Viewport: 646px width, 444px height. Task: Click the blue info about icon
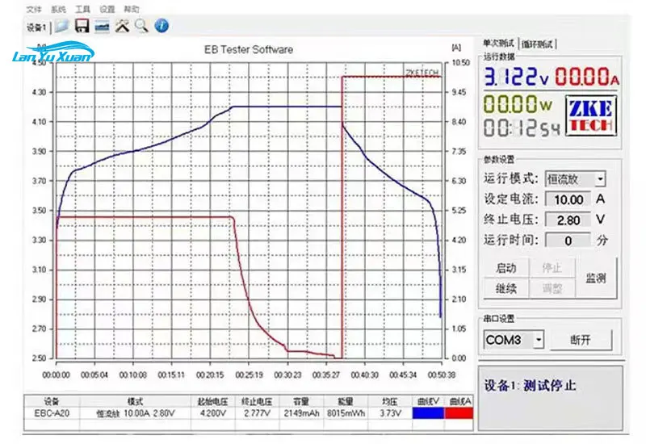tap(161, 26)
